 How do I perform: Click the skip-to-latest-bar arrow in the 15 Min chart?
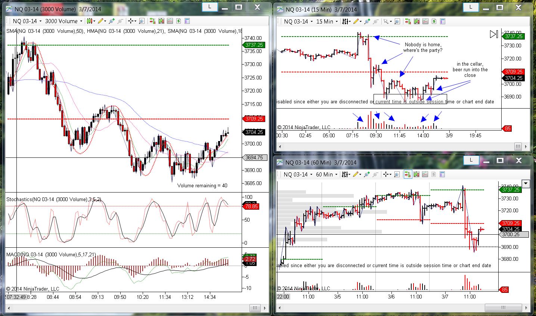click(494, 34)
